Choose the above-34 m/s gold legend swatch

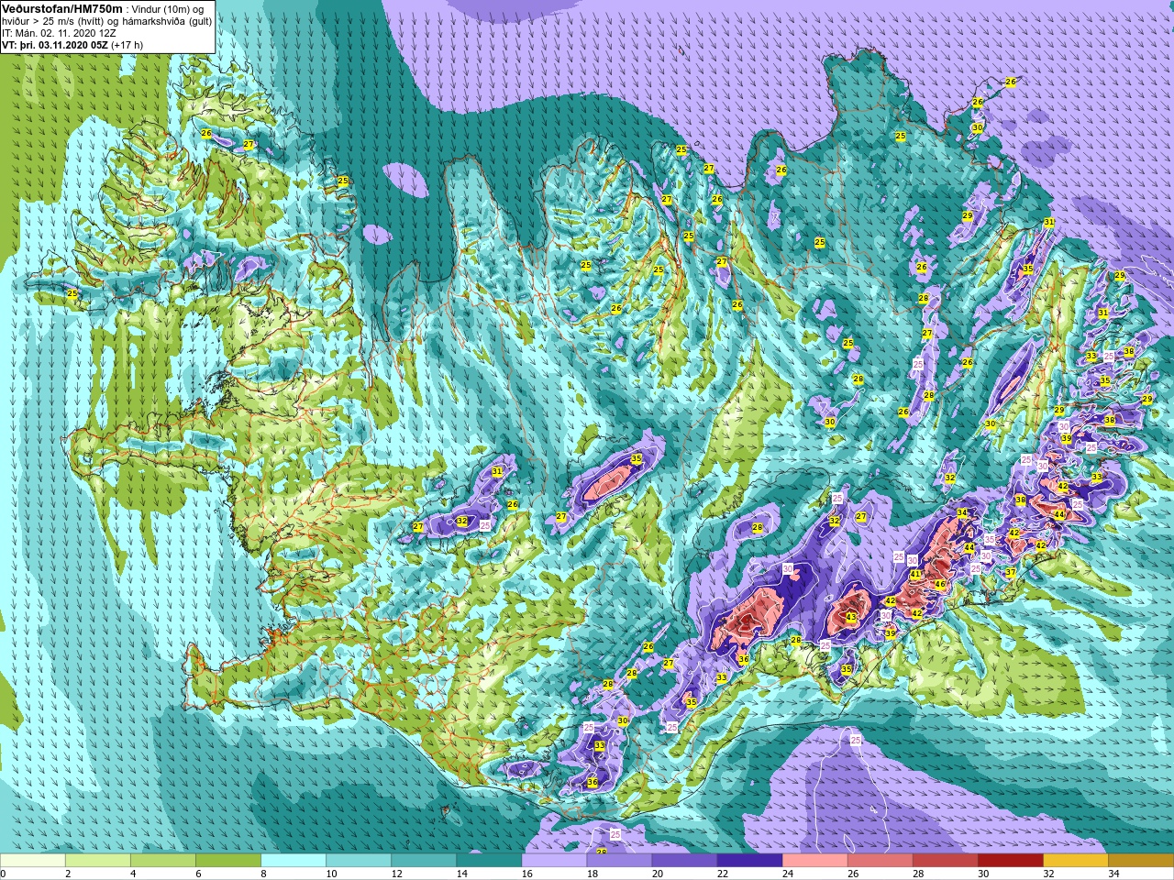click(x=1140, y=861)
